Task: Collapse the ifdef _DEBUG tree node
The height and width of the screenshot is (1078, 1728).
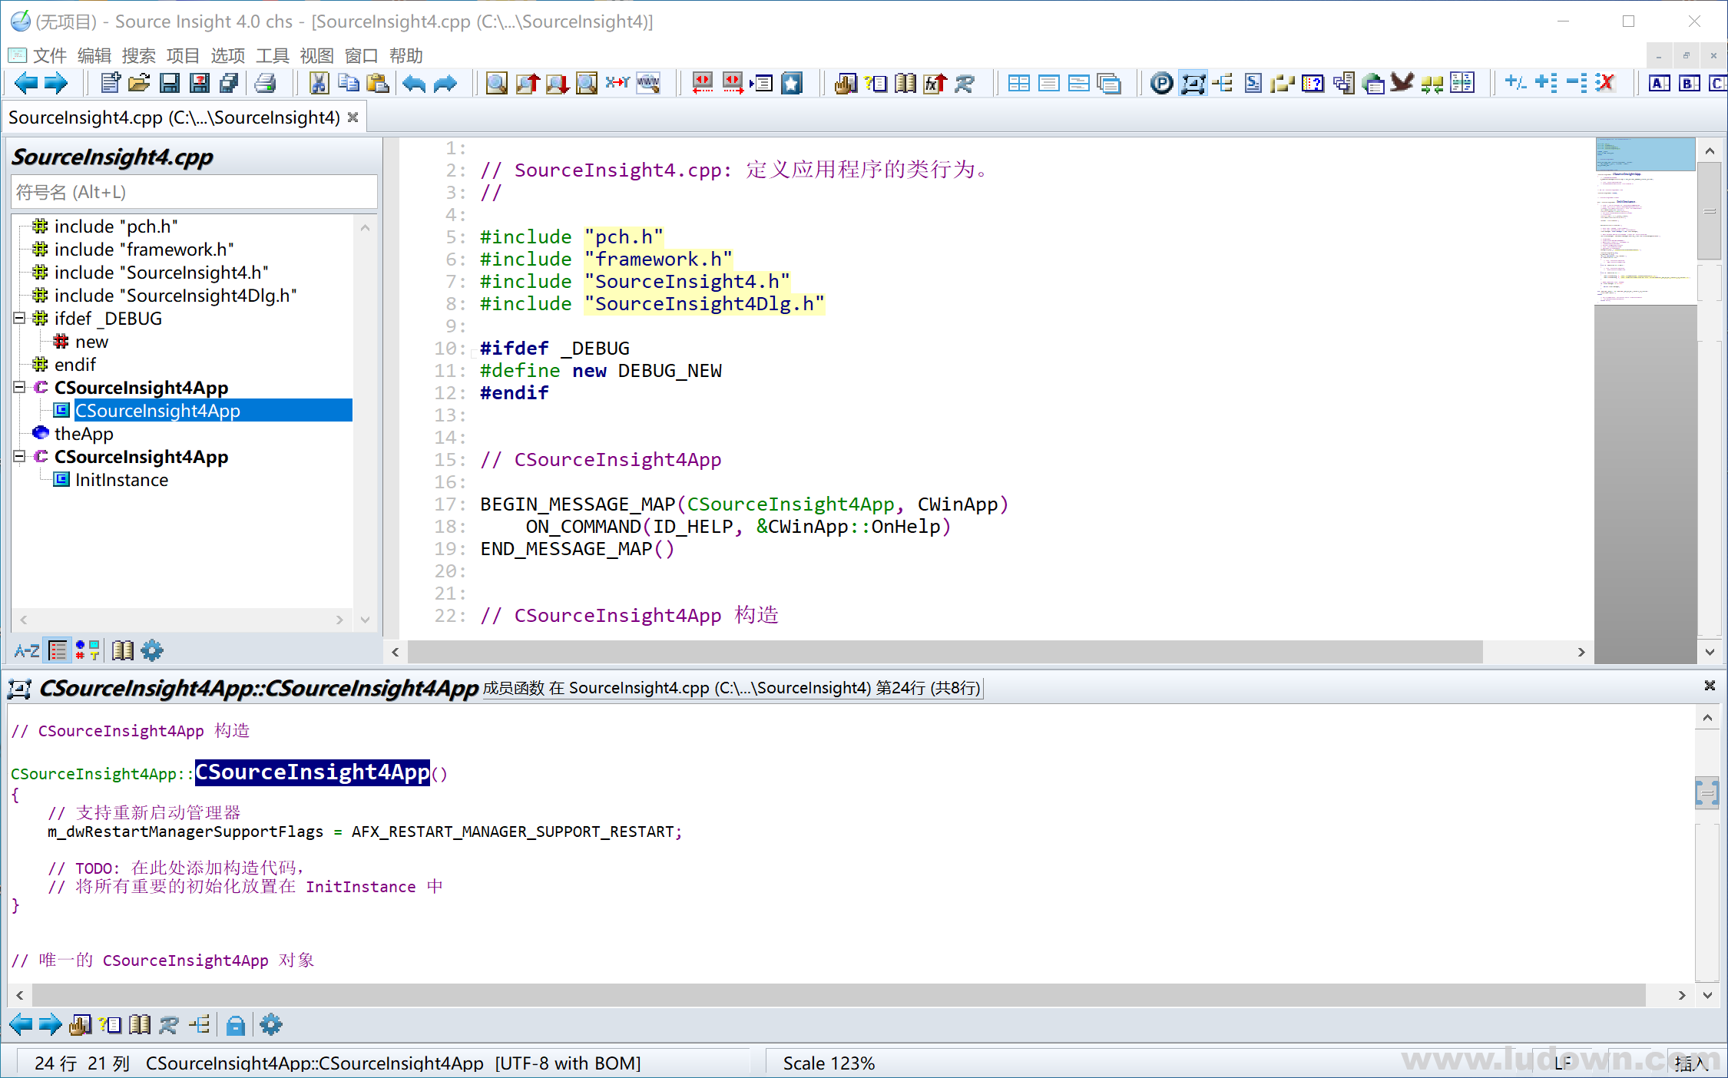Action: (x=20, y=318)
